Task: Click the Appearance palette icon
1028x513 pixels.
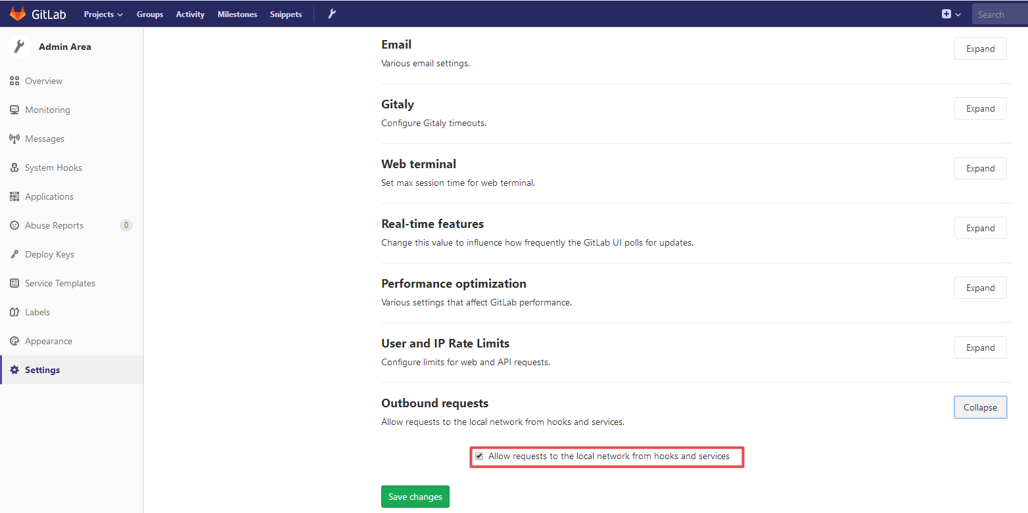Action: (x=14, y=341)
